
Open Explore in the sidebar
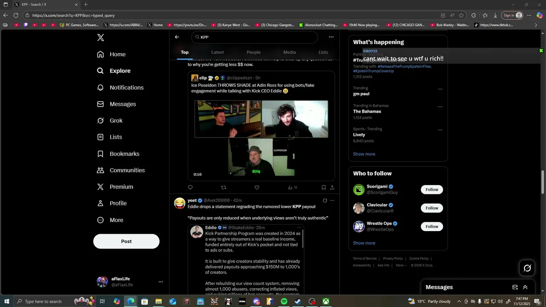[x=114, y=71]
